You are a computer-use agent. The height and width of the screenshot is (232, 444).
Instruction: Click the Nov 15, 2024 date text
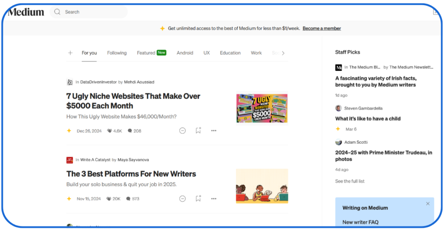tap(88, 199)
